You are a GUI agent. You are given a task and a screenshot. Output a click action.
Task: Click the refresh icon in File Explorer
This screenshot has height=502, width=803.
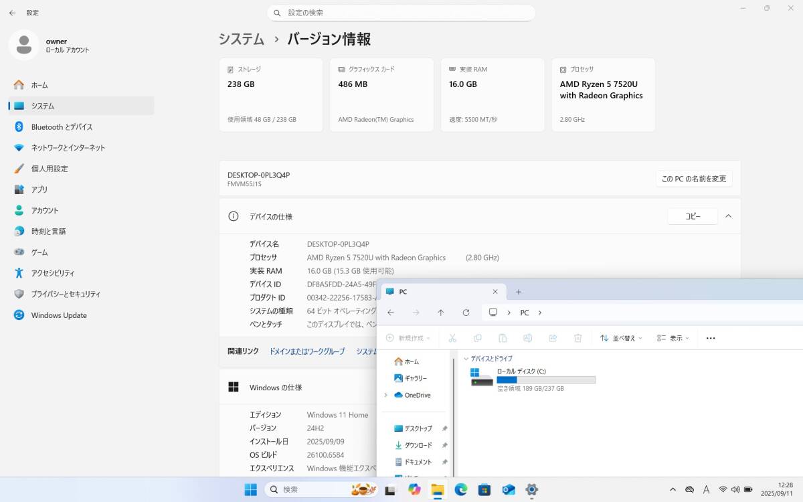(x=466, y=313)
